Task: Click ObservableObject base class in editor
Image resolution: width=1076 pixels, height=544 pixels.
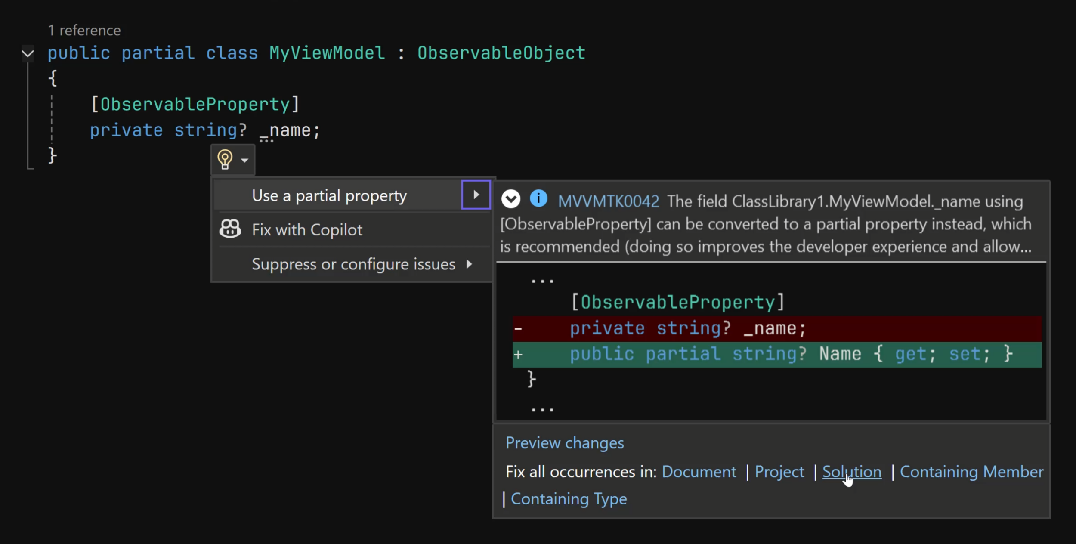Action: (x=501, y=53)
